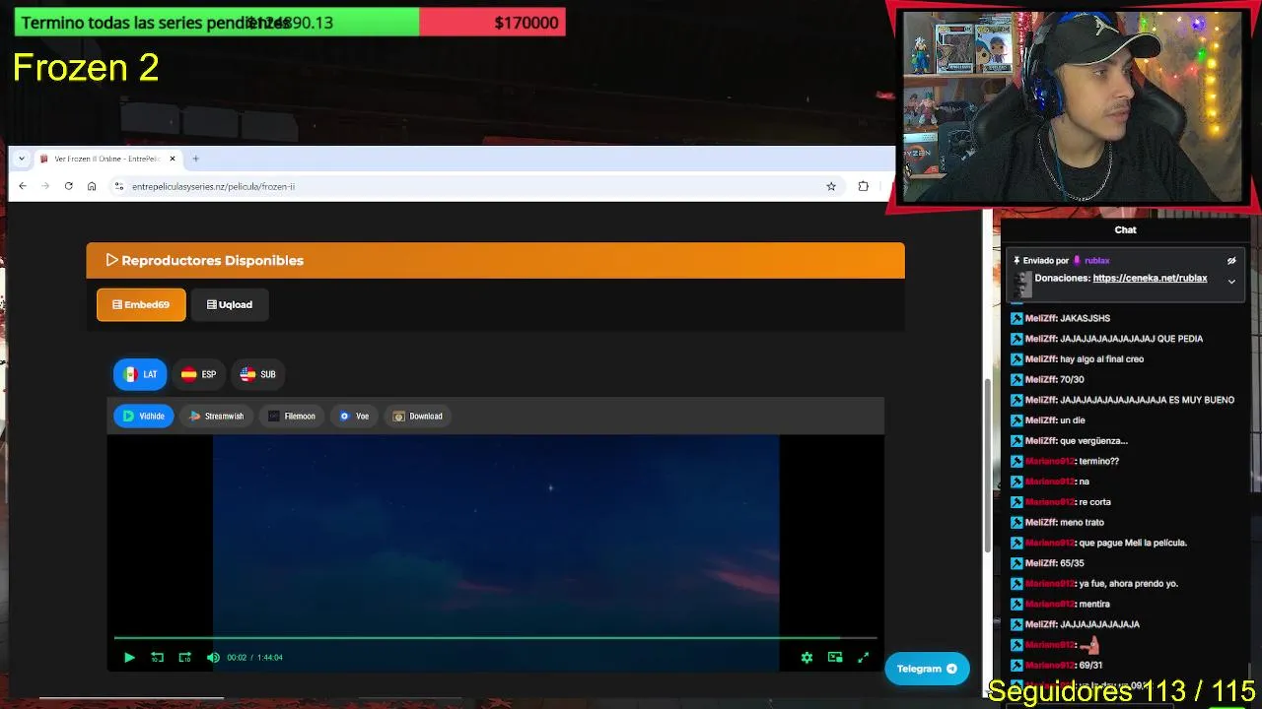Select the Ver Frozen II Online tab
This screenshot has height=709, width=1262.
(106, 159)
